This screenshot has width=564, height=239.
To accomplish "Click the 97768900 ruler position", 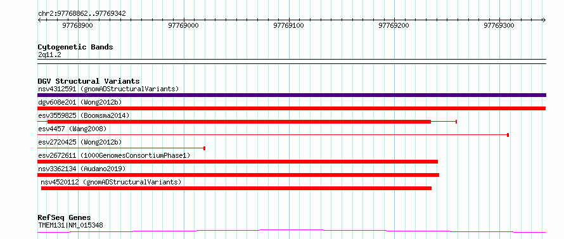I will (78, 25).
